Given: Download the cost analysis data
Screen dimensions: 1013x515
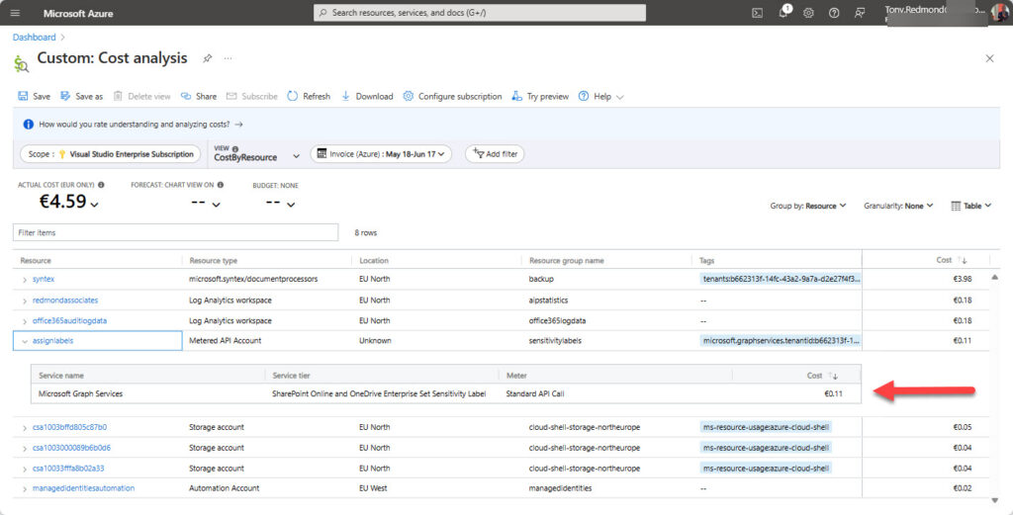Looking at the screenshot, I should (367, 96).
